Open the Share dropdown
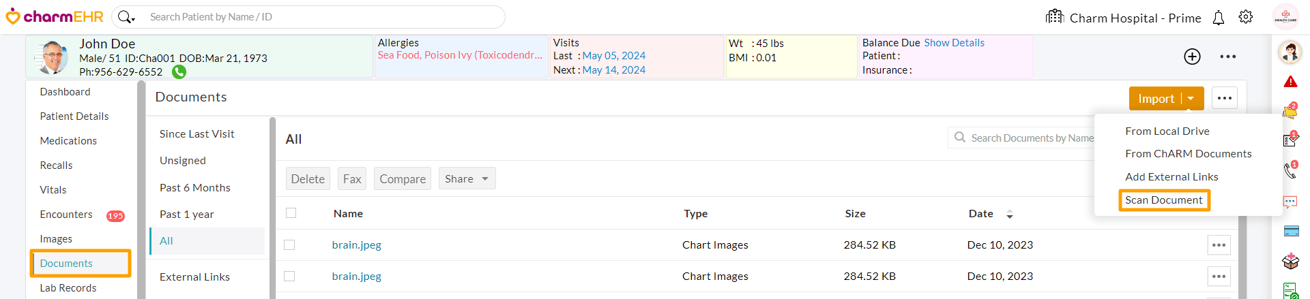The image size is (1310, 299). tap(467, 178)
